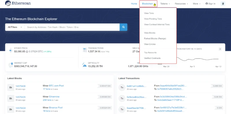The height and width of the screenshot is (114, 231).
Task: Open miner Binance Pool
Action: pyautogui.click(x=56, y=108)
